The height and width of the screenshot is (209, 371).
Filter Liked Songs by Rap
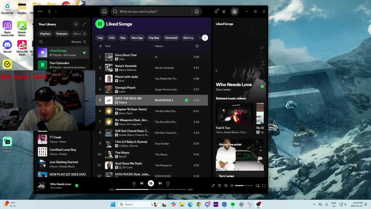point(123,38)
